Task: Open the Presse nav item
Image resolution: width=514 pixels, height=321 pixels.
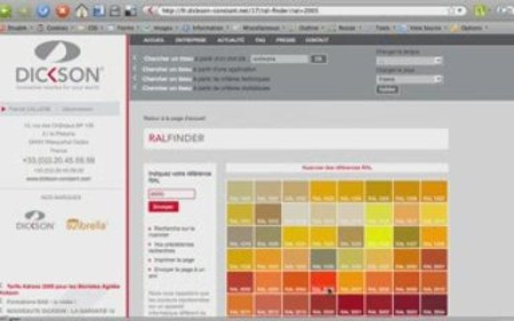Action: 286,40
